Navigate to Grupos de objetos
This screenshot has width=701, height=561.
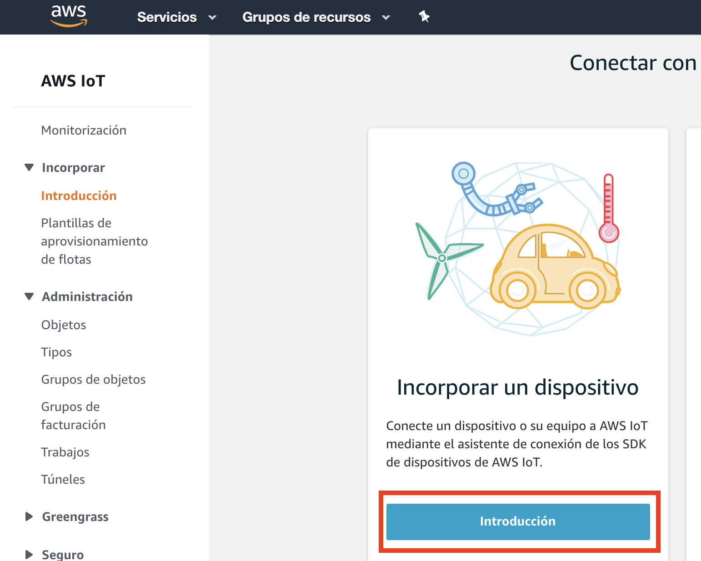(93, 379)
